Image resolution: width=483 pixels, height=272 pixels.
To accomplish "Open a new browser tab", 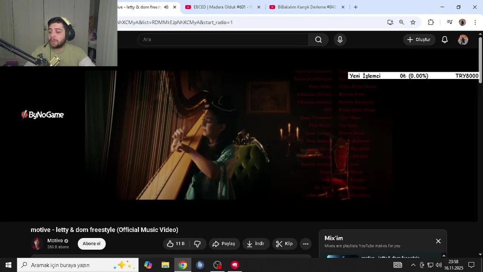I will point(356,7).
